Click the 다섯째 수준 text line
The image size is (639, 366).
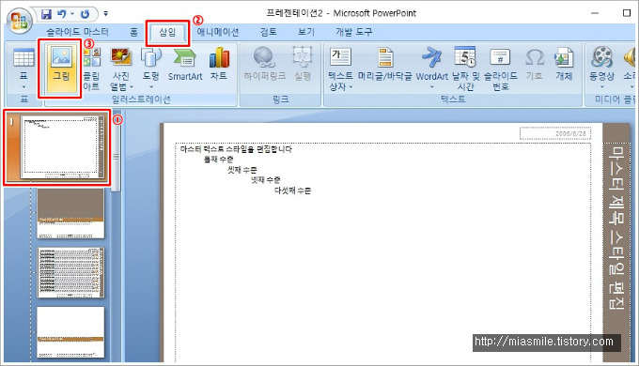[x=292, y=191]
